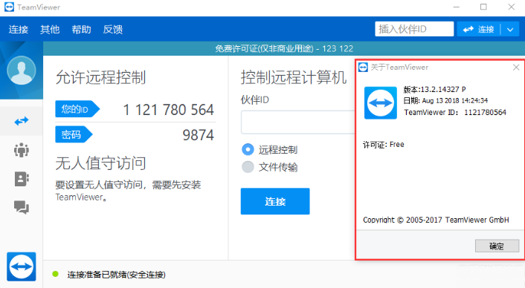Click the 密码 label tag
525x288 pixels.
(x=74, y=134)
